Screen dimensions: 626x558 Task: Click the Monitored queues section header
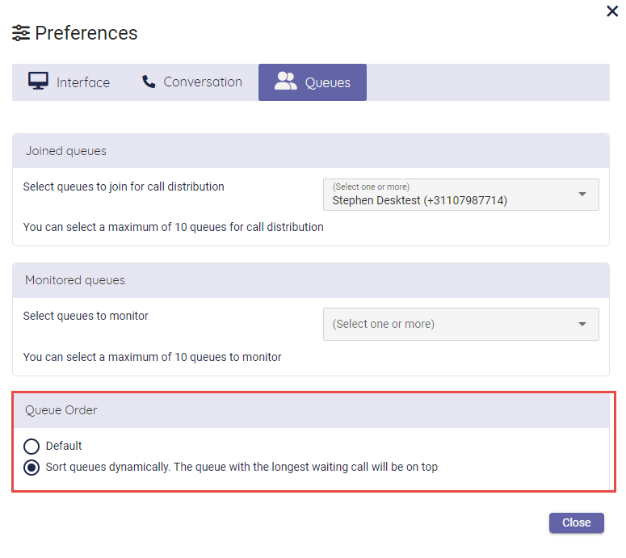[x=75, y=280]
